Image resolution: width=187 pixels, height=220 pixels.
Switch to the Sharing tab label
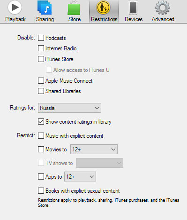(x=45, y=19)
